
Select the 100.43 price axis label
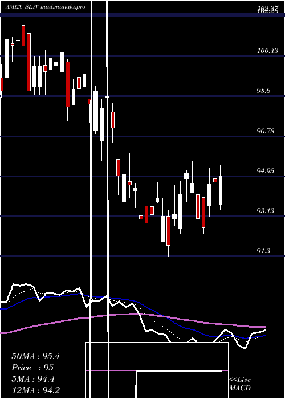[x=268, y=51]
